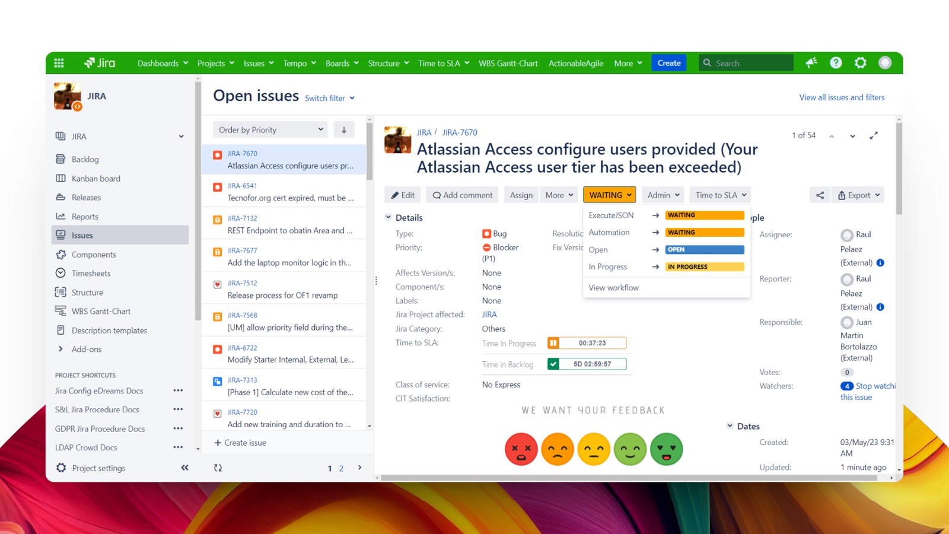Open the notifications megaphone icon

[811, 63]
